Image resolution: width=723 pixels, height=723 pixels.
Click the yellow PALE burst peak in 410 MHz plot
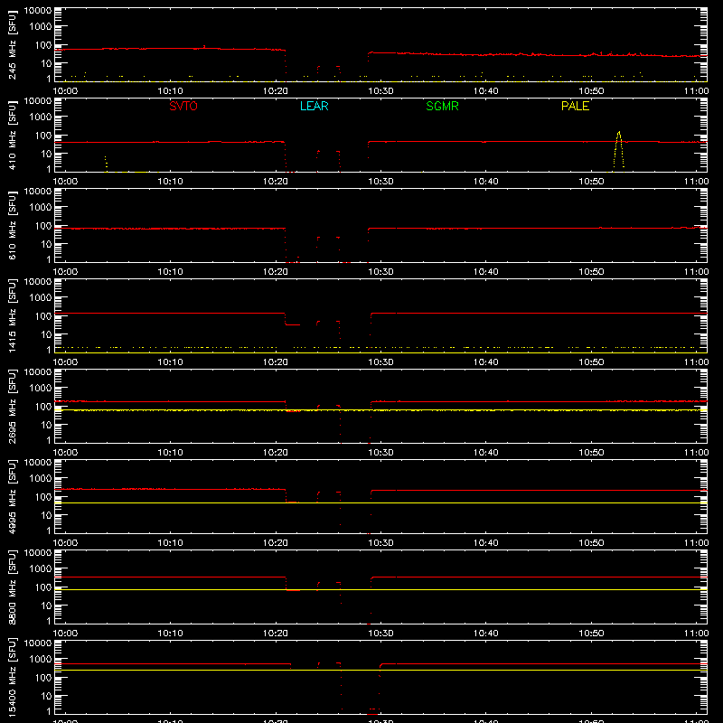[619, 133]
